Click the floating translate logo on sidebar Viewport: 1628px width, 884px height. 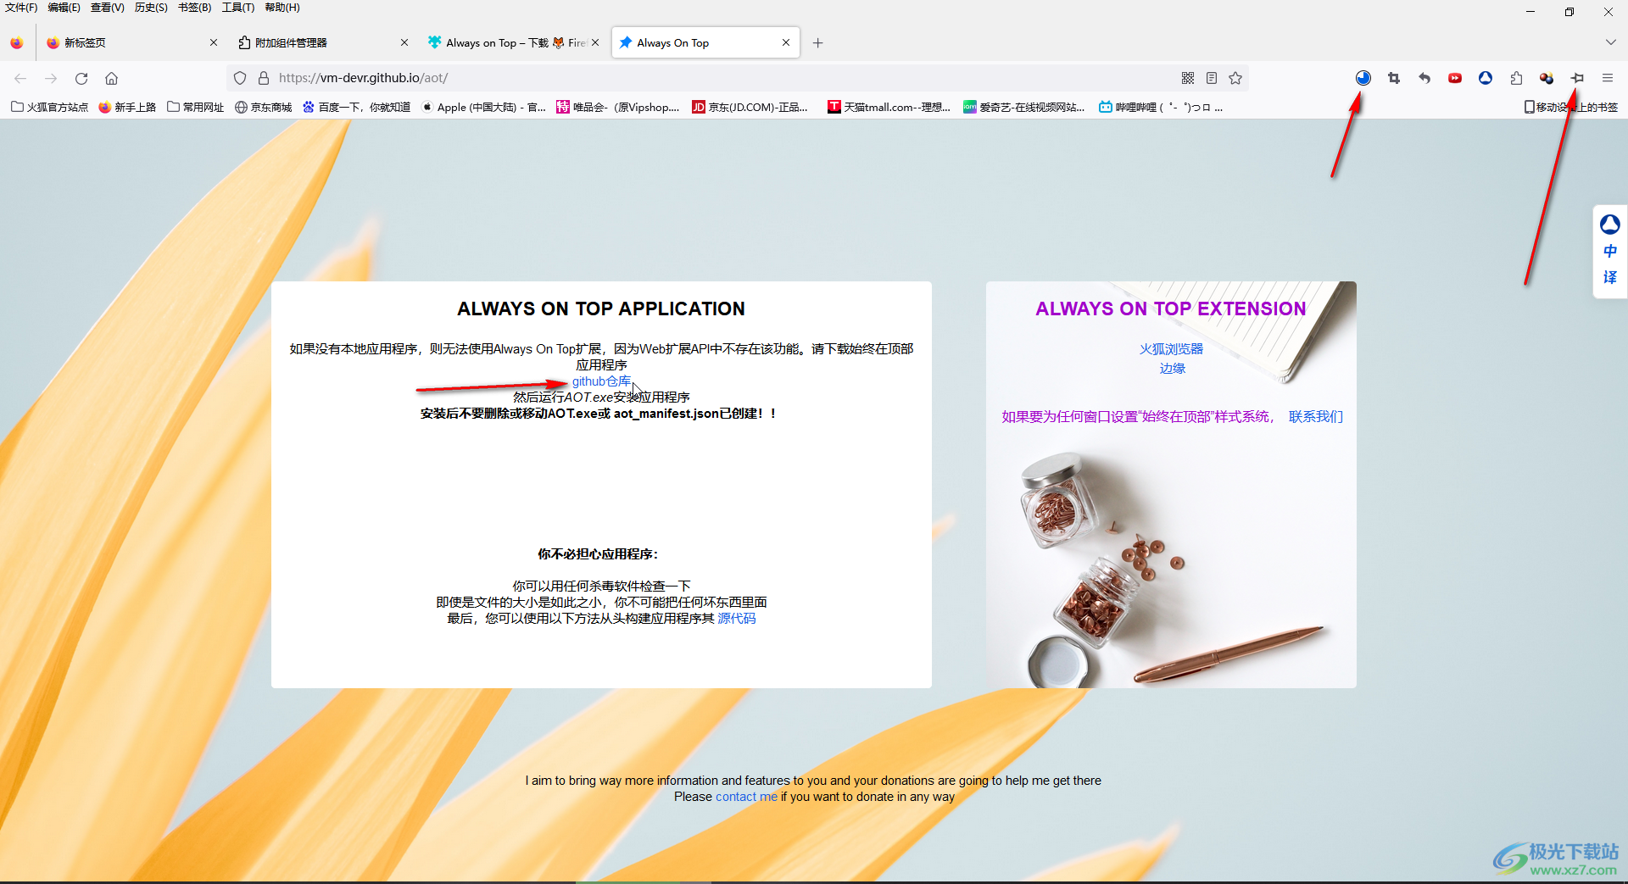tap(1610, 225)
